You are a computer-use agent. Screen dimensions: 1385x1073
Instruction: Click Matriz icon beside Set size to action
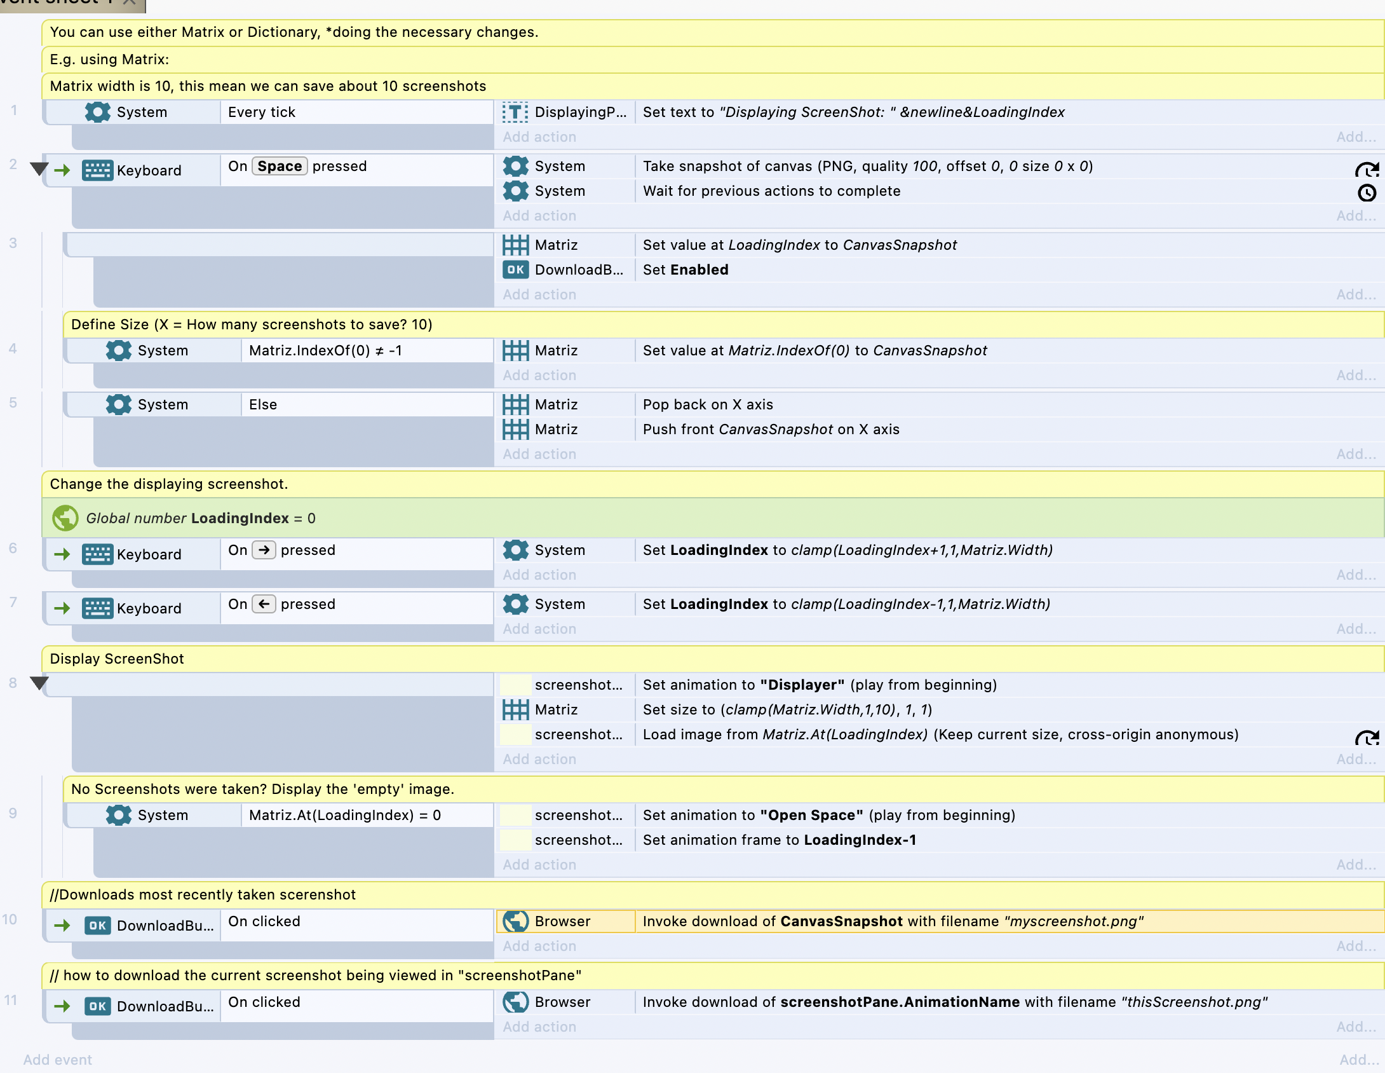click(515, 709)
